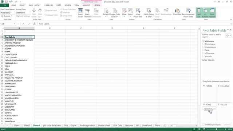The image size is (233, 131).
Task: Switch to the DESIGN ribbon tab
Action: (x=97, y=5)
